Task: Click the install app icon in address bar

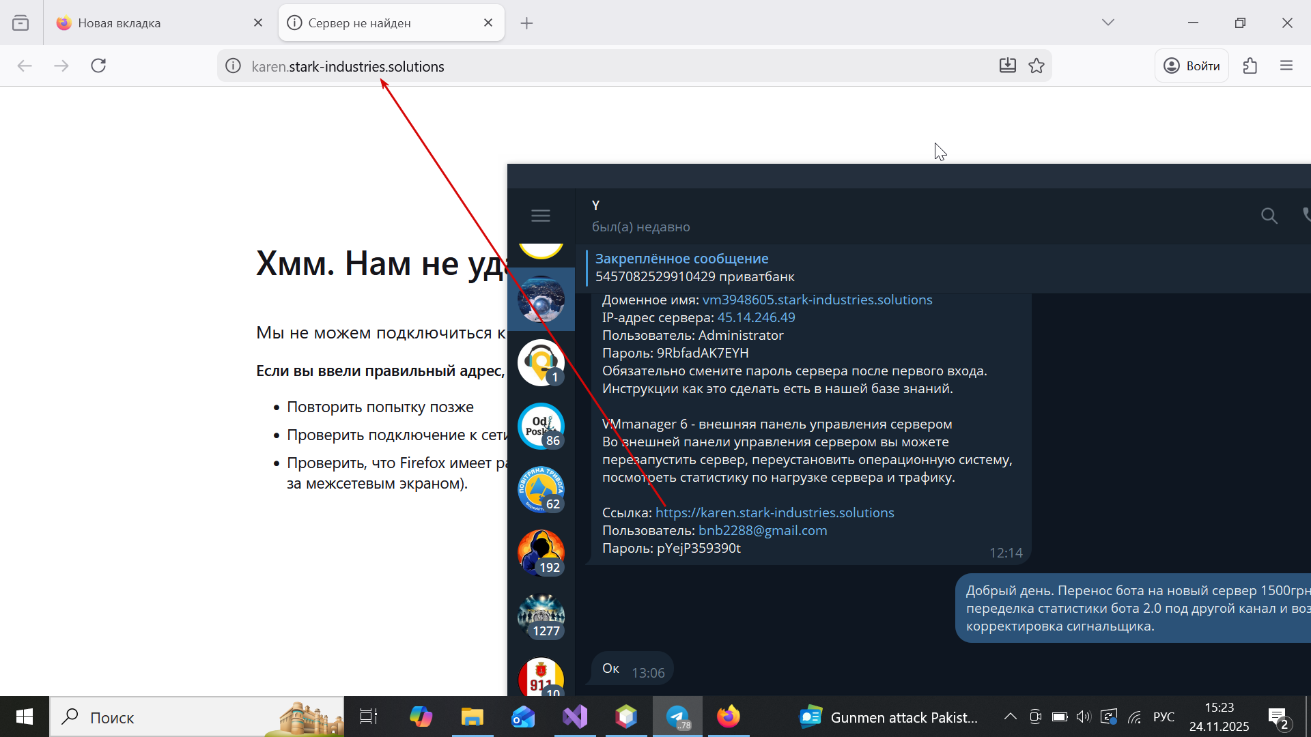Action: (x=1007, y=66)
